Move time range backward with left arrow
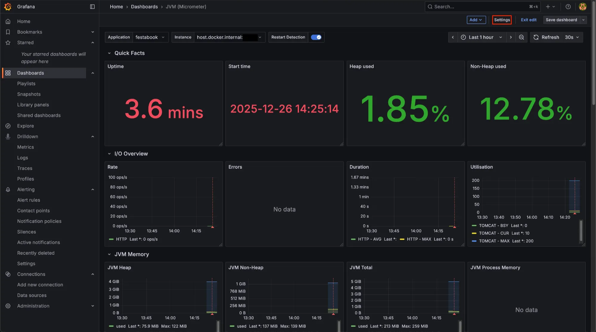596x332 pixels. pos(453,37)
